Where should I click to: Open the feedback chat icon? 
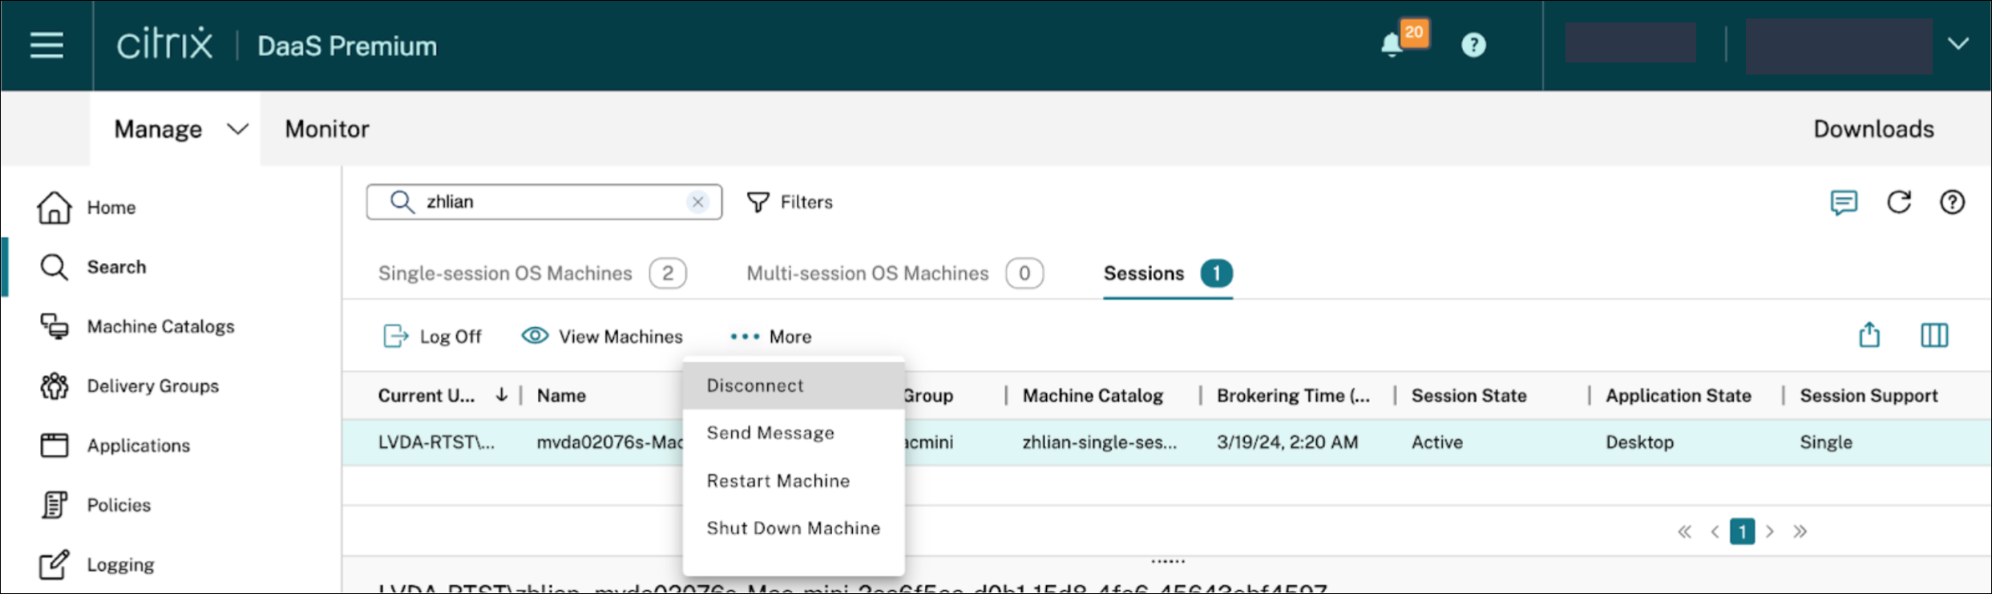(x=1844, y=202)
